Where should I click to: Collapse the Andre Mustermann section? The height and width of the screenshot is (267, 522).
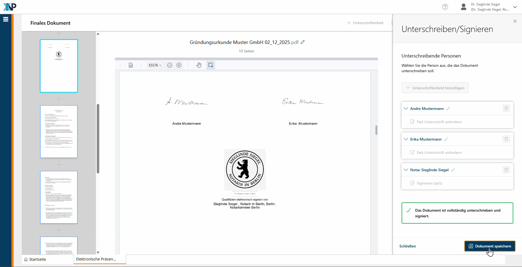click(x=406, y=109)
